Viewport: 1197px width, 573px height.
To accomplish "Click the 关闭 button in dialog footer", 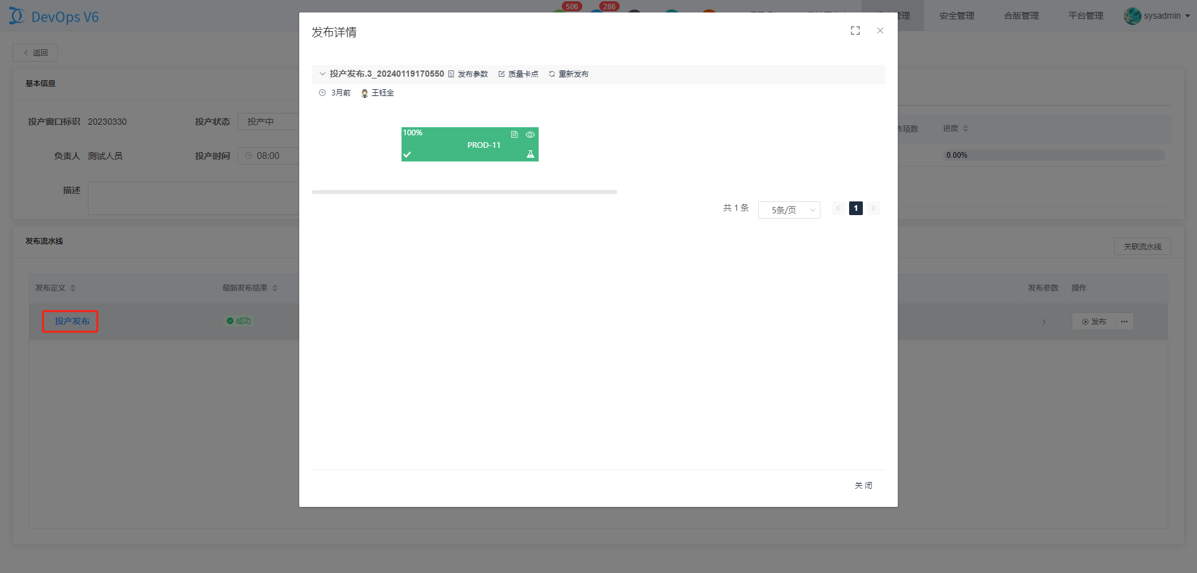I will (x=863, y=485).
